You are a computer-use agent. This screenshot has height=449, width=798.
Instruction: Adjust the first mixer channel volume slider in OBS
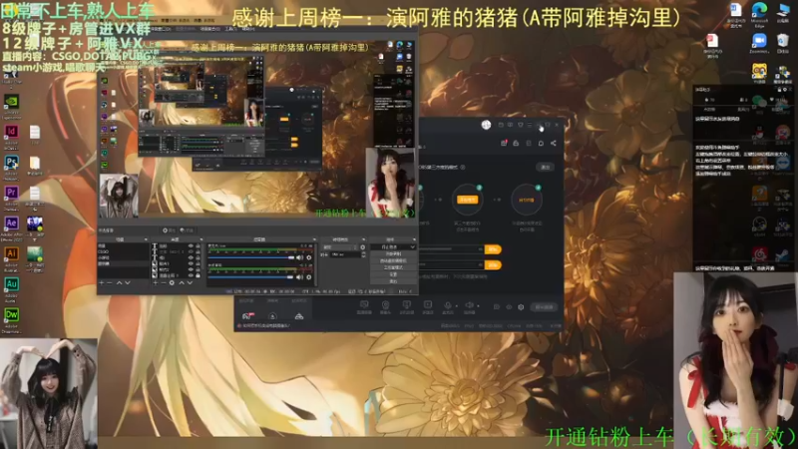coord(252,257)
